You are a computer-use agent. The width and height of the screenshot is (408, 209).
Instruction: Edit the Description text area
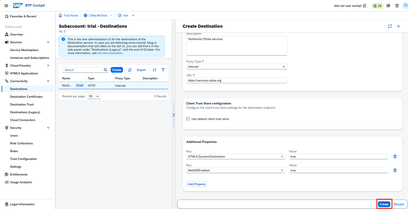237,46
